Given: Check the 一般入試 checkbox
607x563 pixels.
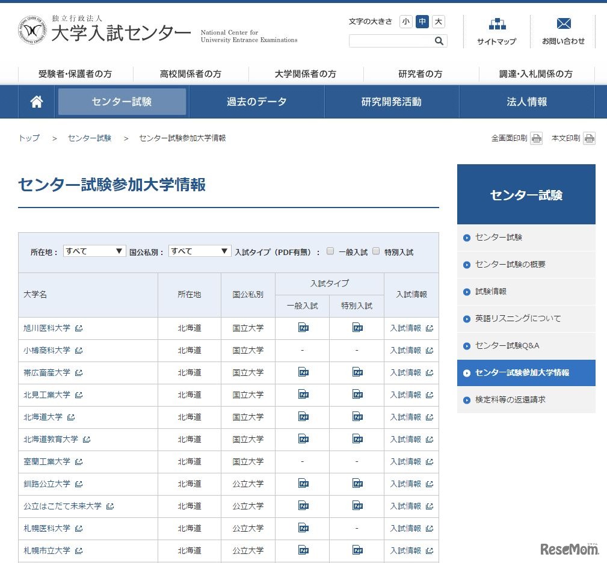Looking at the screenshot, I should coord(330,251).
